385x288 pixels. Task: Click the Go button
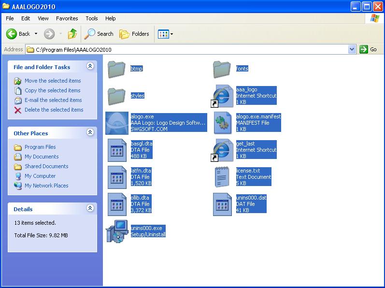click(368, 49)
